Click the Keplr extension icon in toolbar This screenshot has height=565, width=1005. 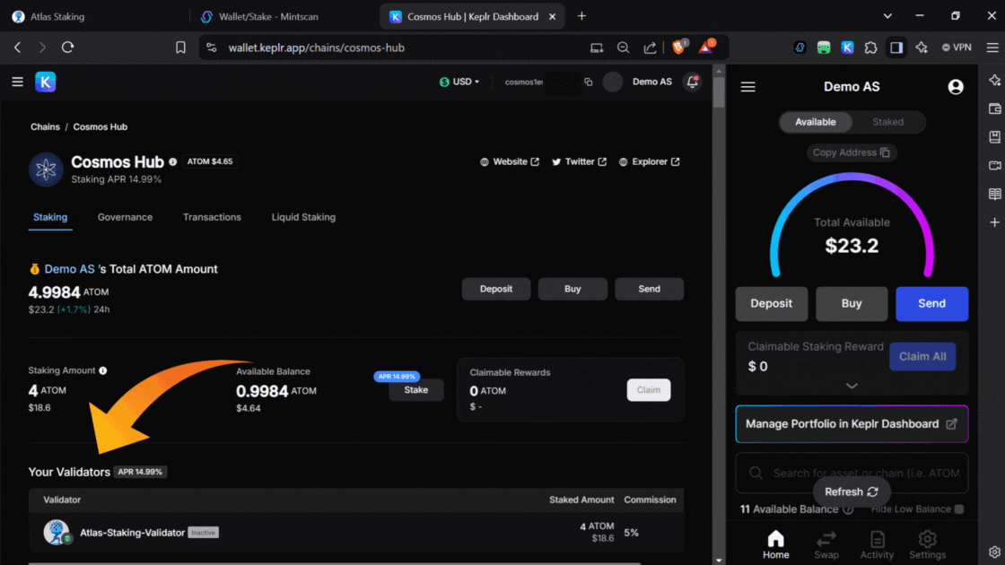click(847, 48)
